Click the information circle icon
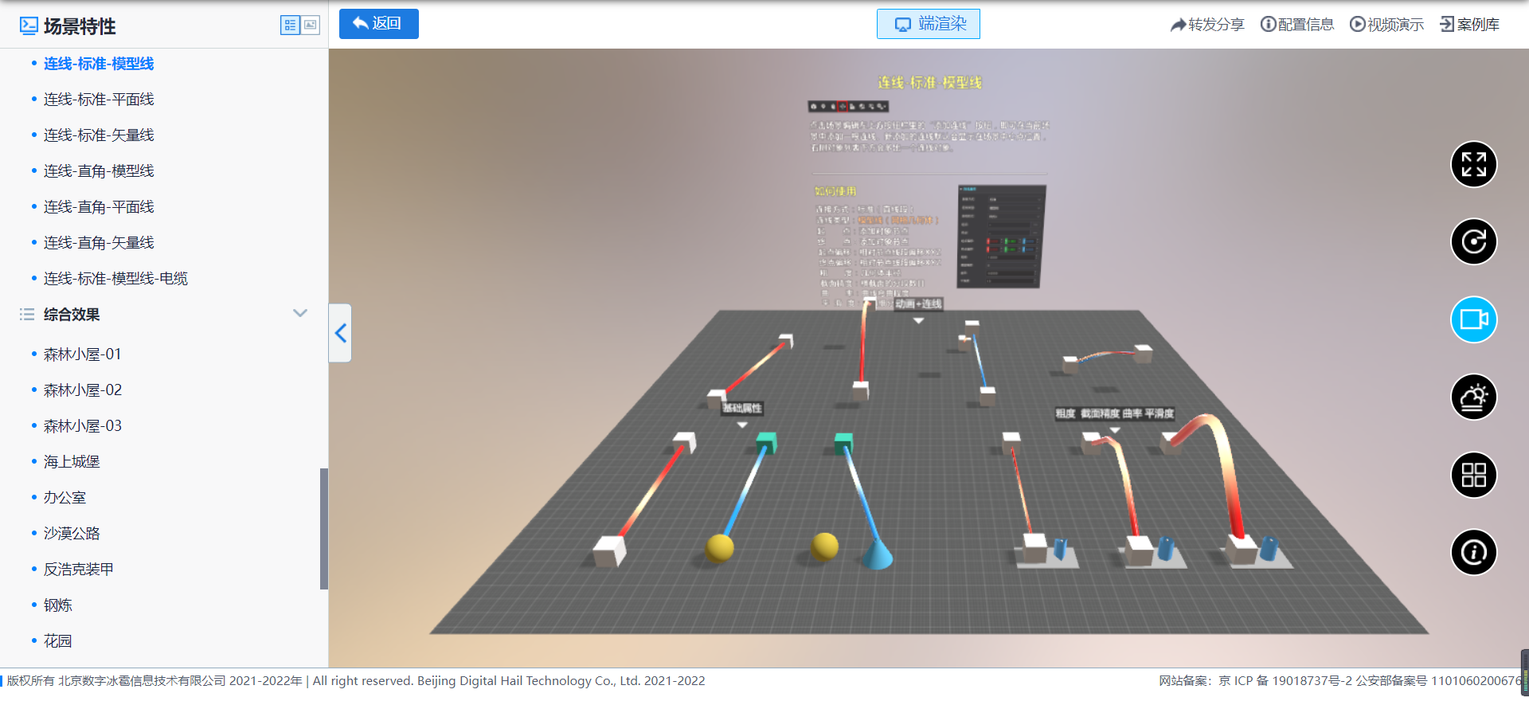Viewport: 1529px width, 701px height. pos(1473,552)
